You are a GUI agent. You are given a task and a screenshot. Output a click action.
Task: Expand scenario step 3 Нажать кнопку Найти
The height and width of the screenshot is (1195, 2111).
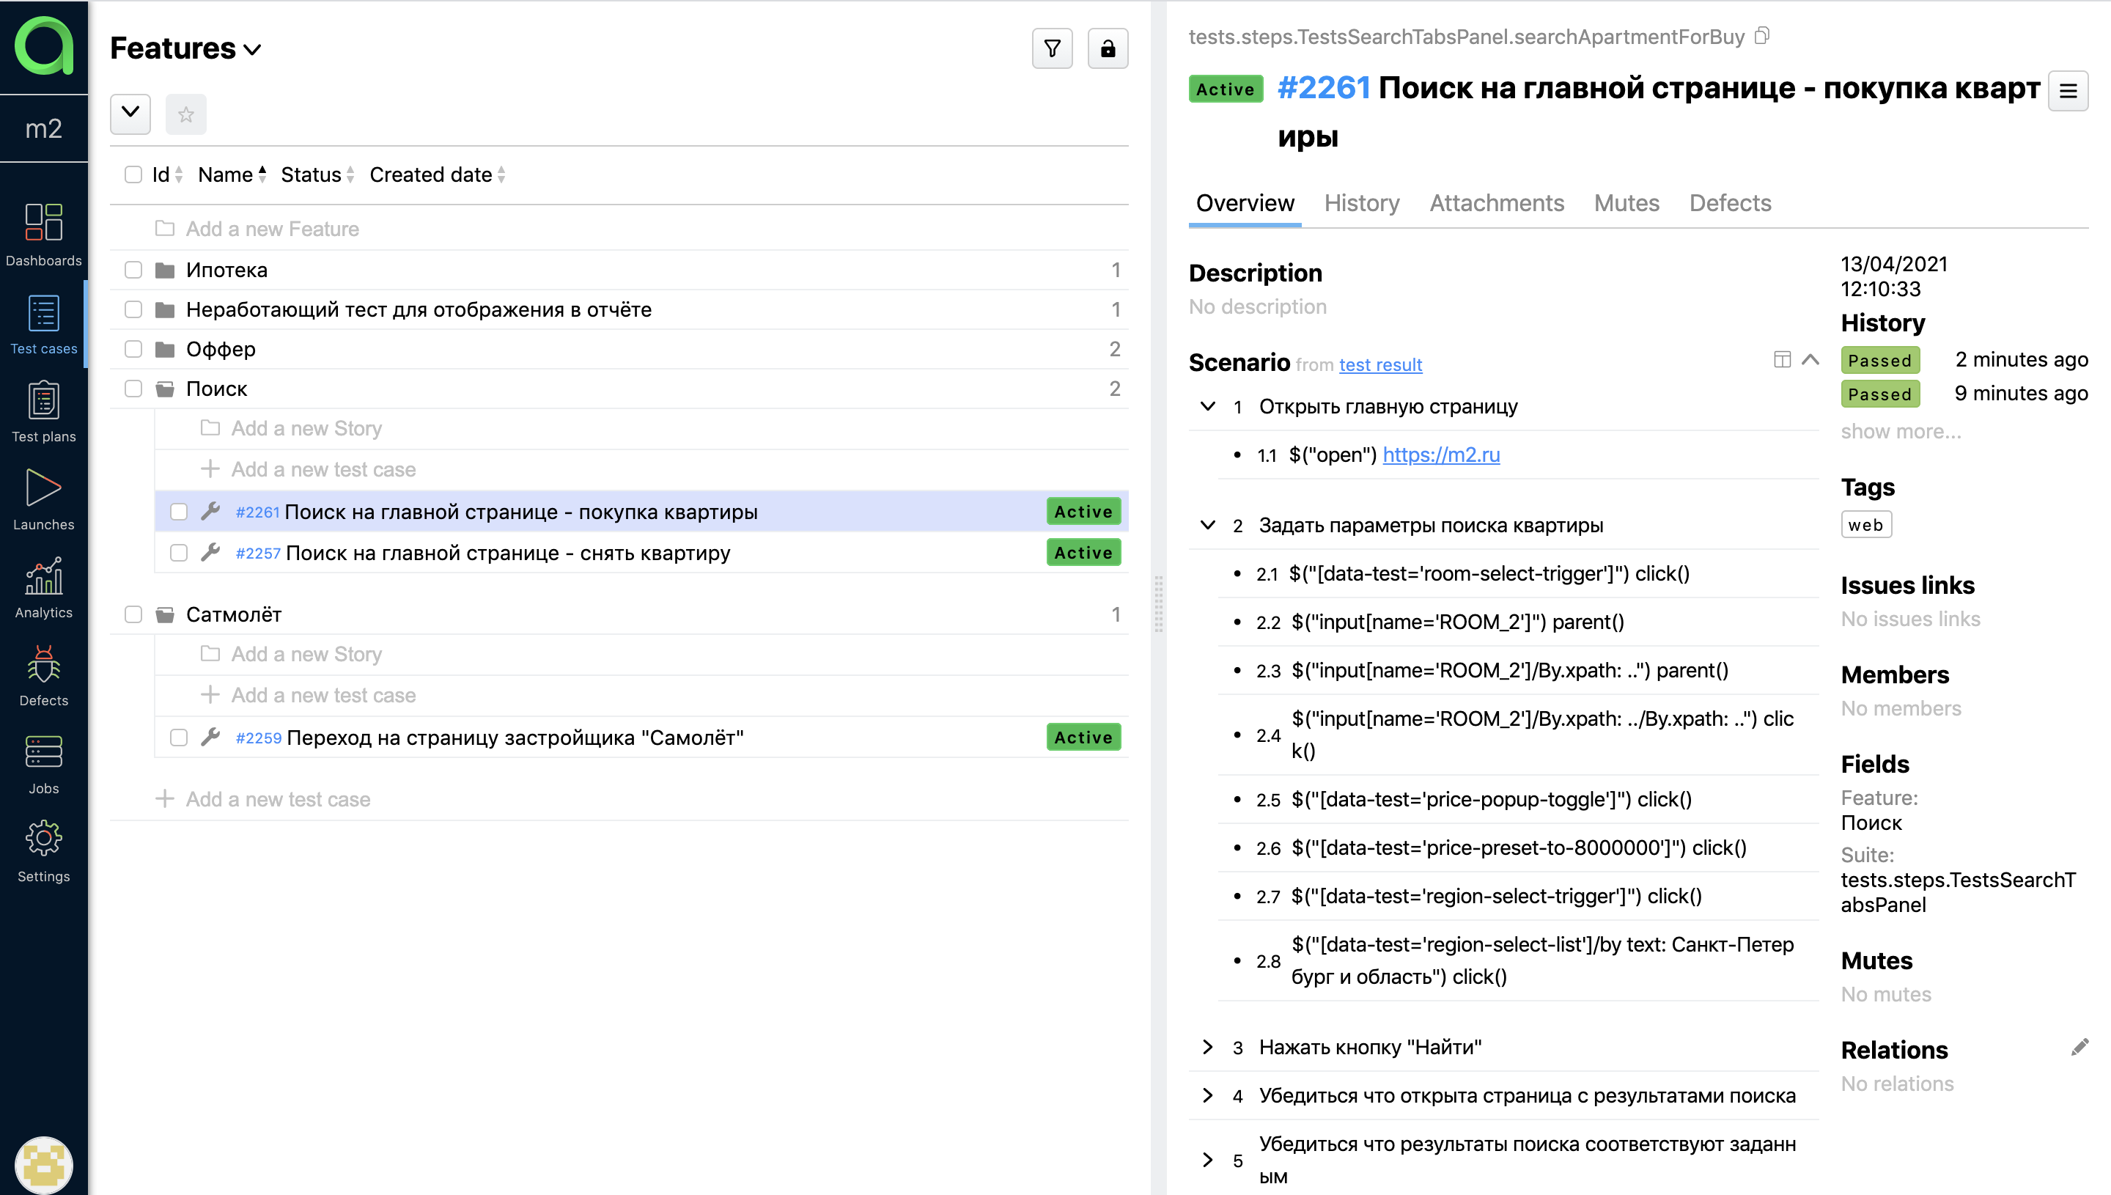pyautogui.click(x=1206, y=1047)
